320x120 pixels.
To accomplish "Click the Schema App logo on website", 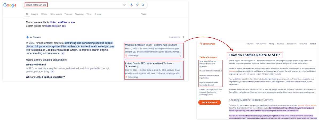I will 207,44.
